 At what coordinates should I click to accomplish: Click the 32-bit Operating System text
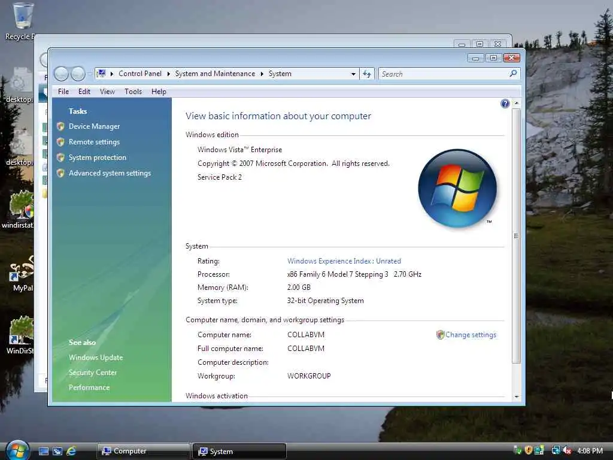coord(325,301)
